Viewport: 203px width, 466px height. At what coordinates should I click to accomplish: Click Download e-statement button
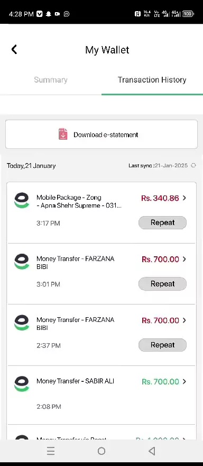point(101,135)
